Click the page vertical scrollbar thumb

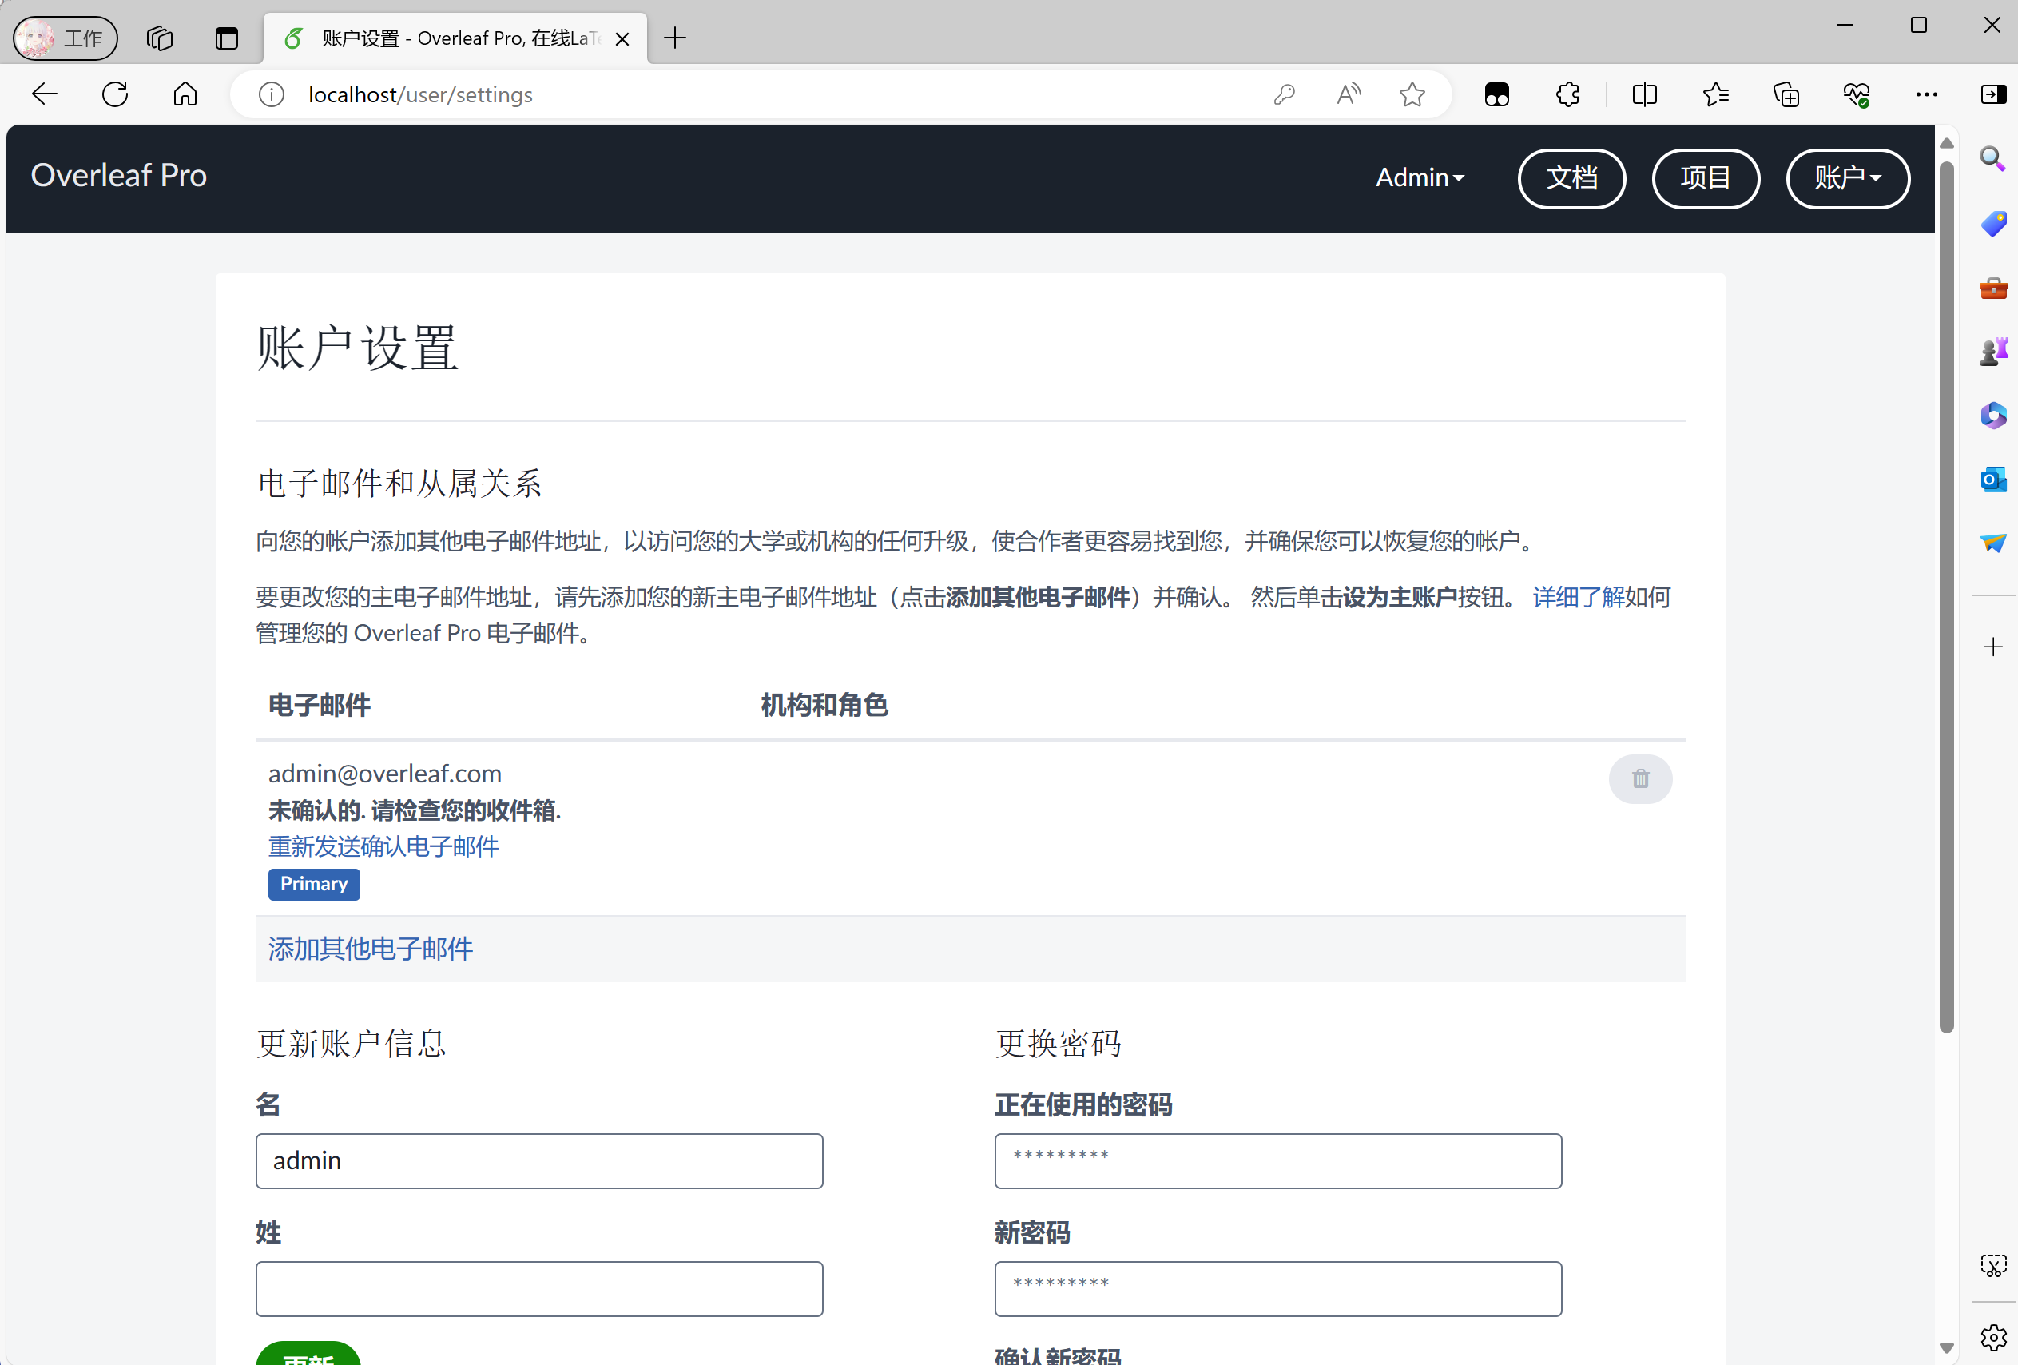coord(1947,595)
